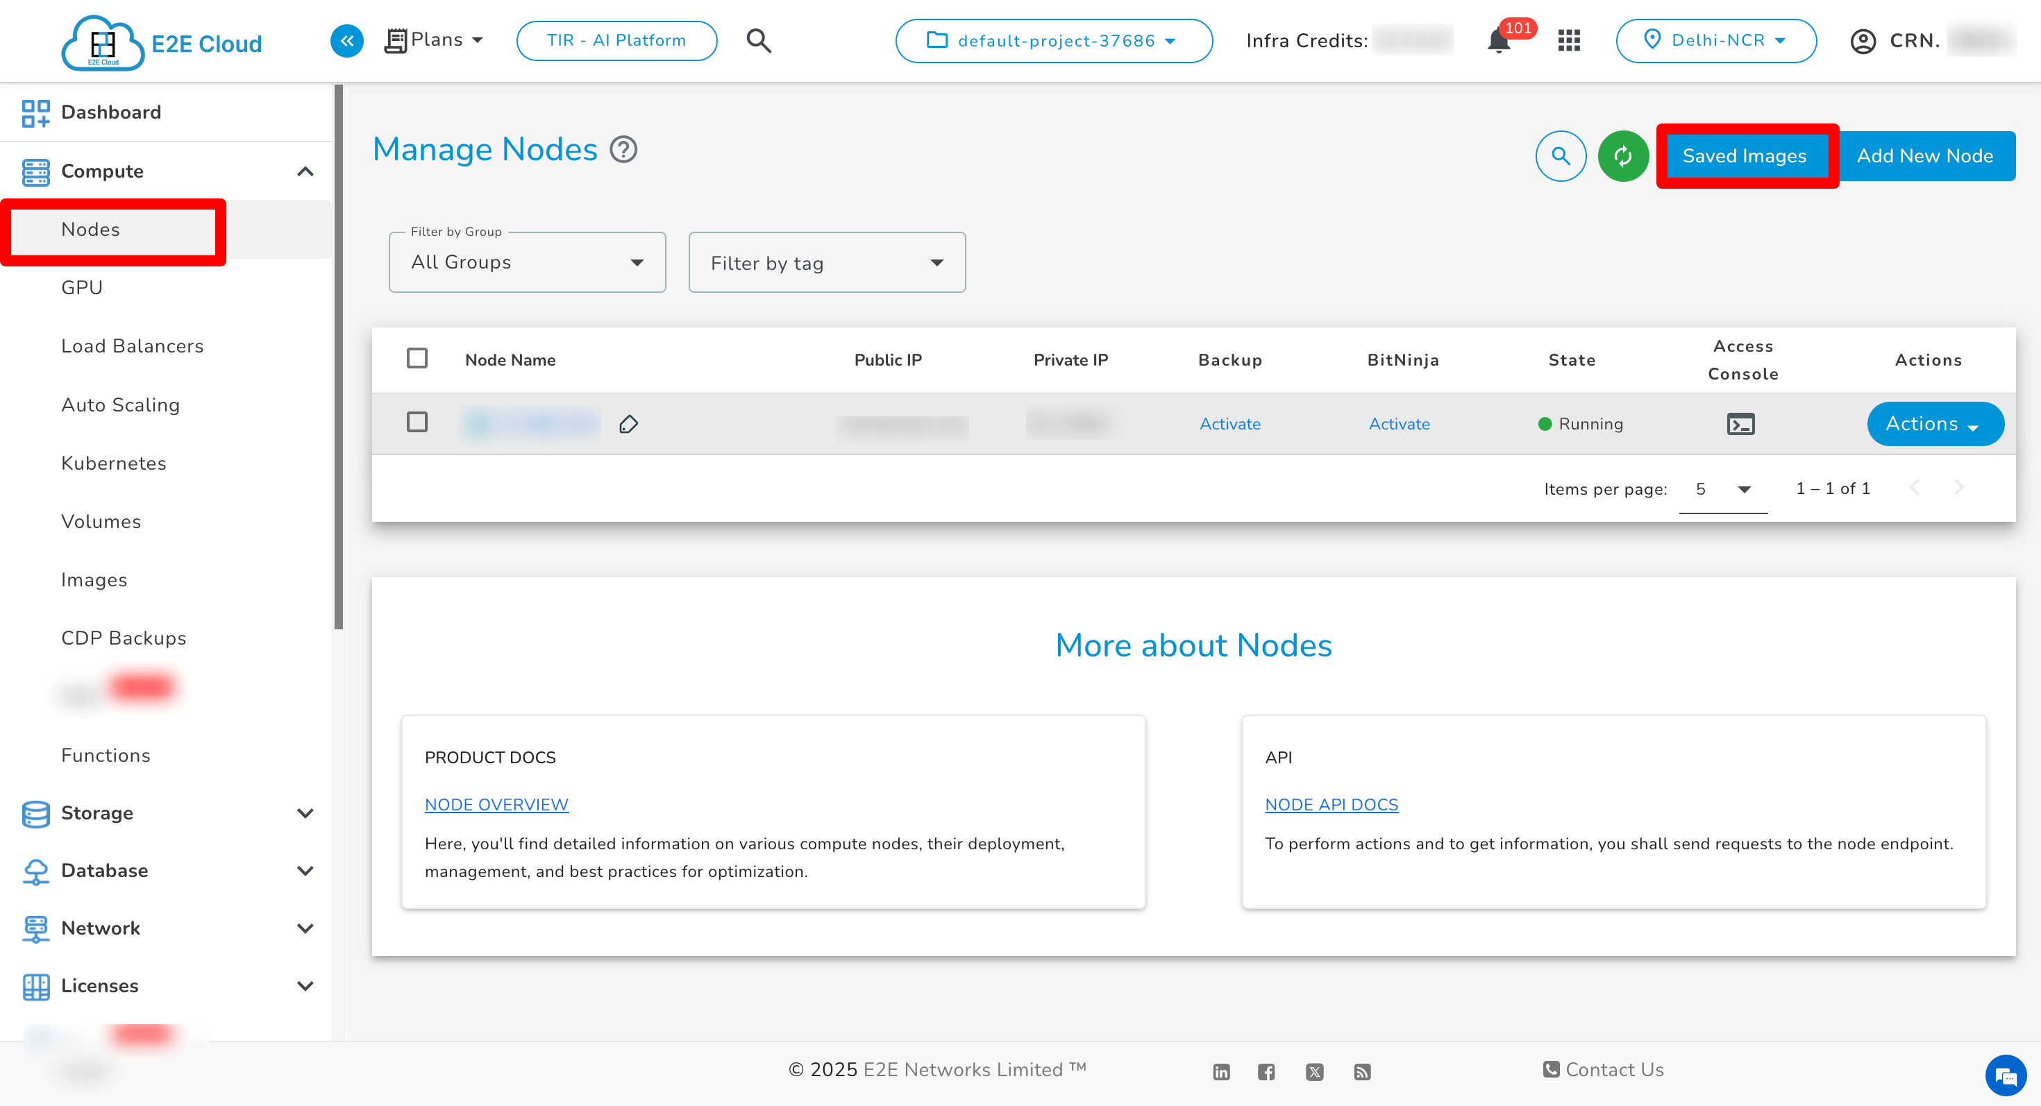This screenshot has height=1106, width=2041.
Task: Click the Running status text
Action: [x=1590, y=423]
